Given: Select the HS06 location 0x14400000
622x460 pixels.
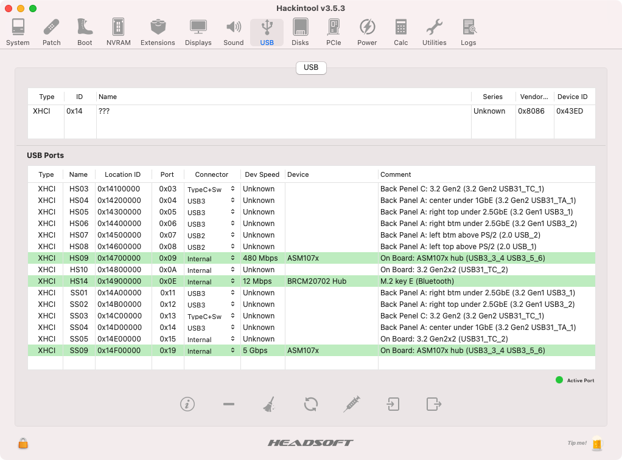Looking at the screenshot, I should click(x=119, y=224).
